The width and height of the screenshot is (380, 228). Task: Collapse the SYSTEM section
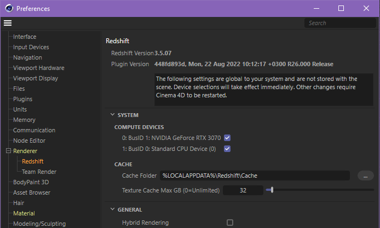tap(112, 115)
